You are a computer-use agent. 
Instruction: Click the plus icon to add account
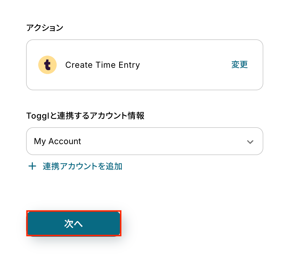click(x=32, y=166)
